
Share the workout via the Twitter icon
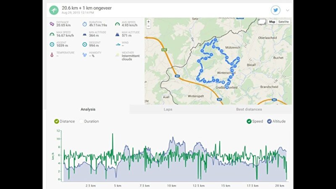pyautogui.click(x=276, y=10)
